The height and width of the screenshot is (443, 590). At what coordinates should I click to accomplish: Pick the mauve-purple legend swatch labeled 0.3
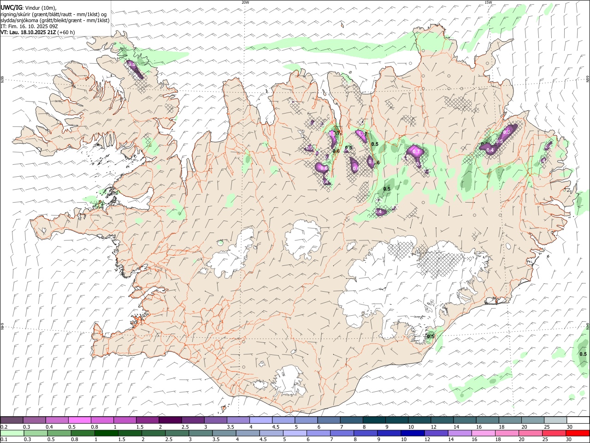pos(35,420)
